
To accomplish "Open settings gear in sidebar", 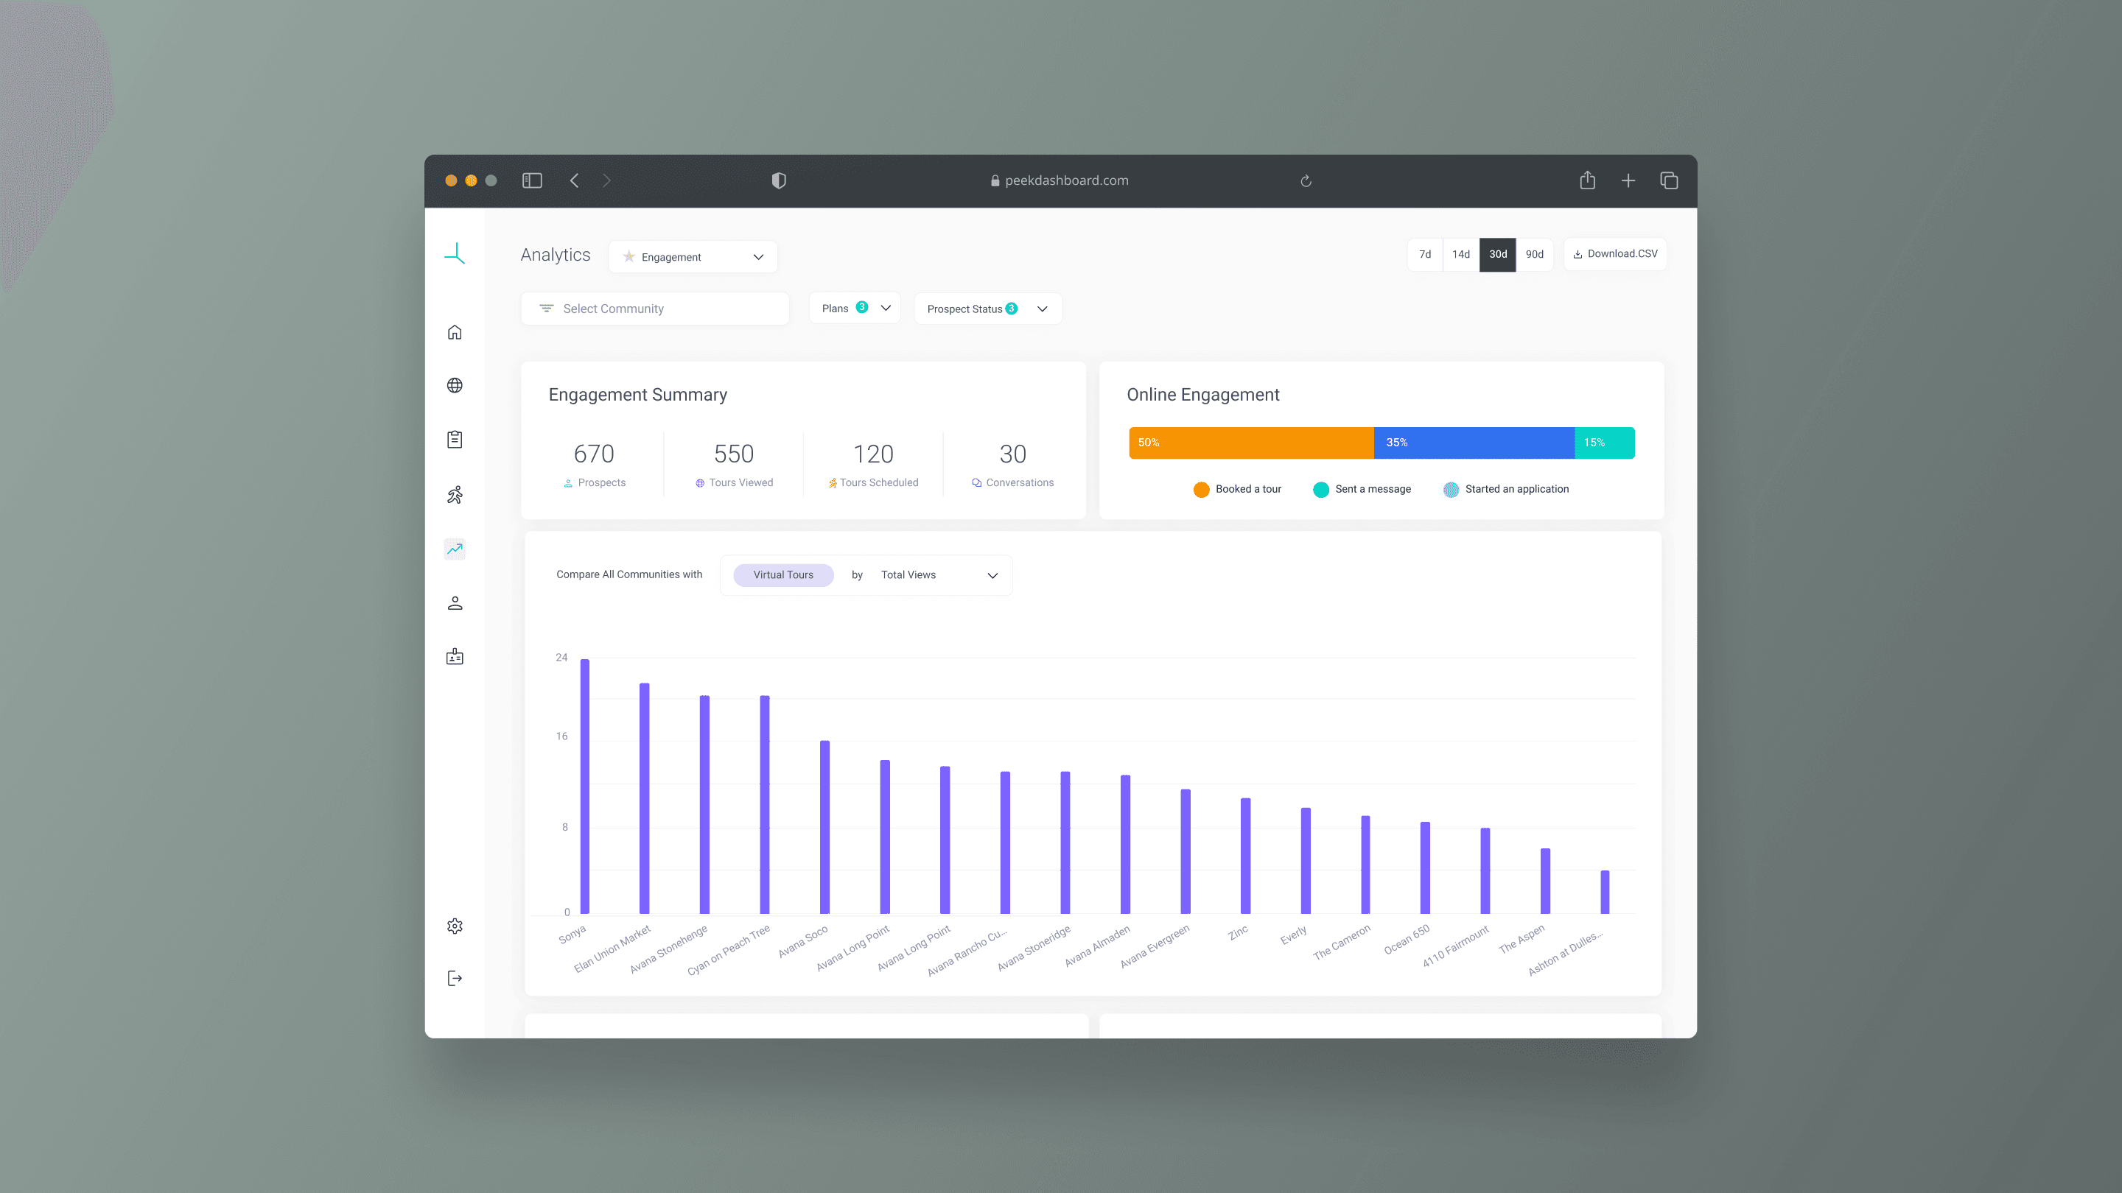I will 455,926.
